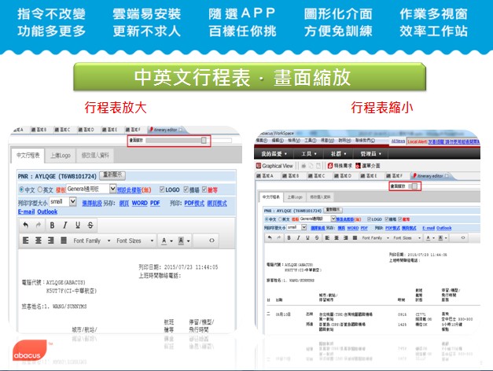Click the Bold icon in the enlarged left editor
Viewport: 493px width, 371px height.
coord(53,225)
